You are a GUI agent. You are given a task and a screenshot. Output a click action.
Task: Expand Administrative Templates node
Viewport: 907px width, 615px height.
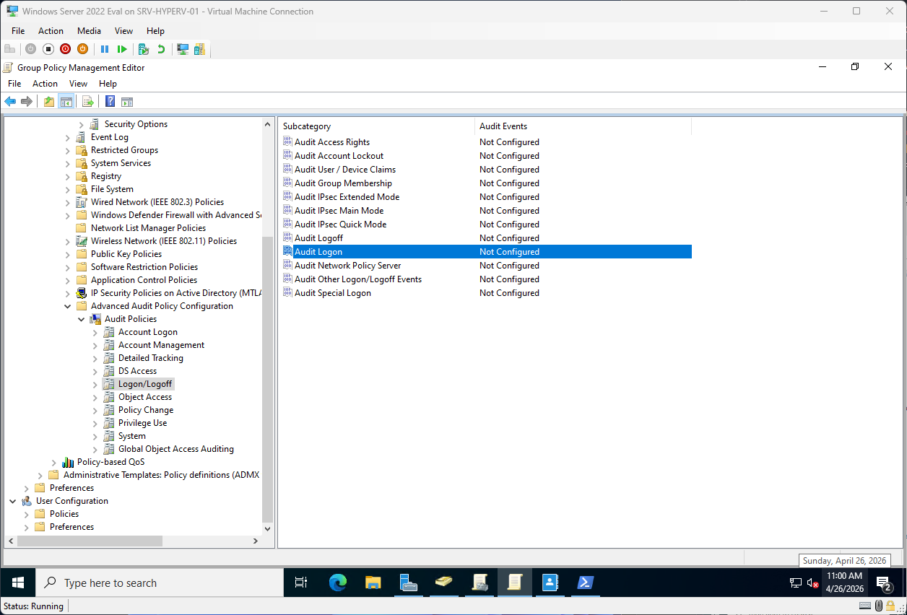coord(40,475)
